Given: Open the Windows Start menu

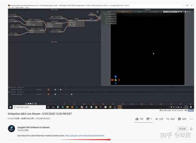Looking at the screenshot, I should point(10,107).
